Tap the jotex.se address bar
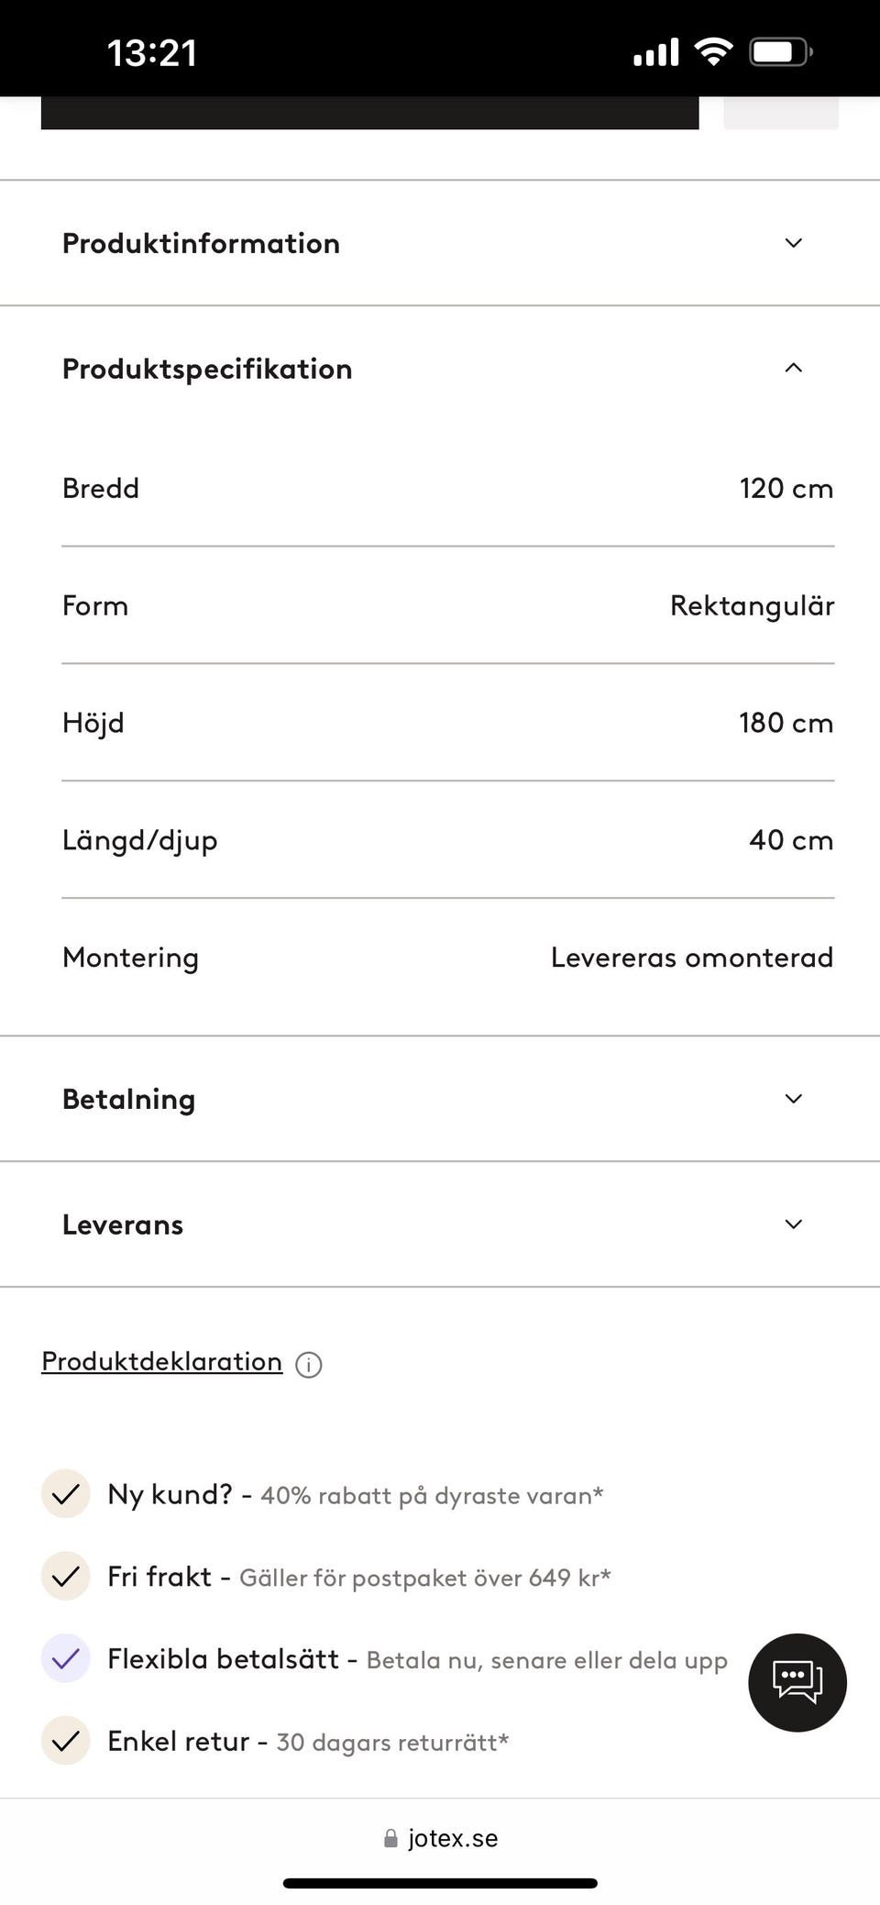 pyautogui.click(x=453, y=1838)
